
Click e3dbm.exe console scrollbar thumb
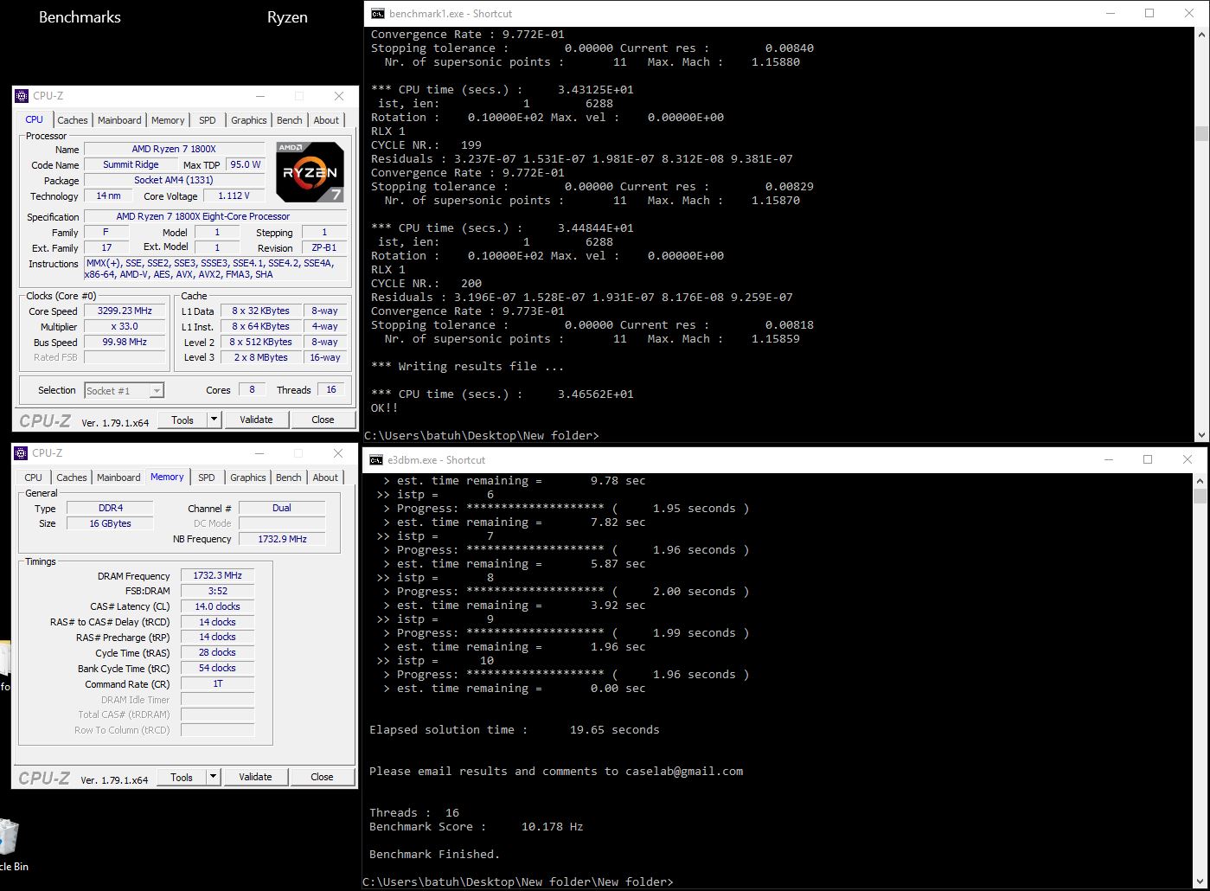tap(1200, 496)
